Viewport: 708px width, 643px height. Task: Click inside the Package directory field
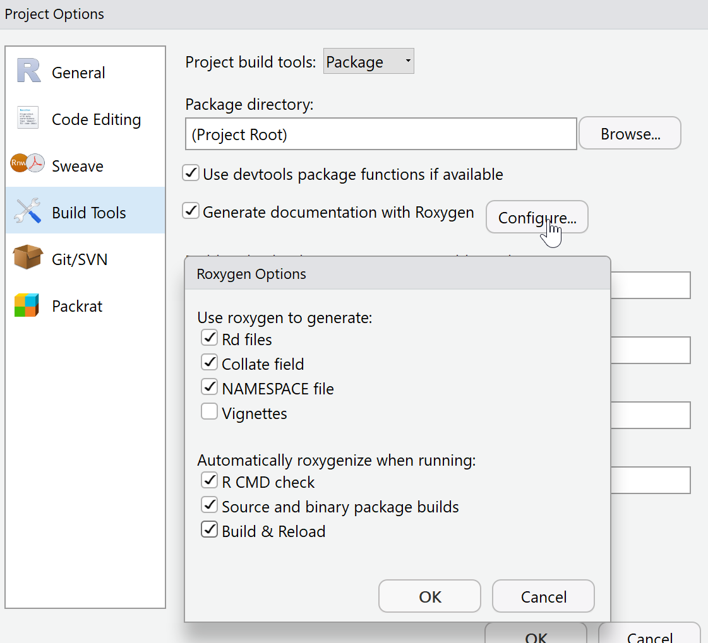pyautogui.click(x=379, y=133)
